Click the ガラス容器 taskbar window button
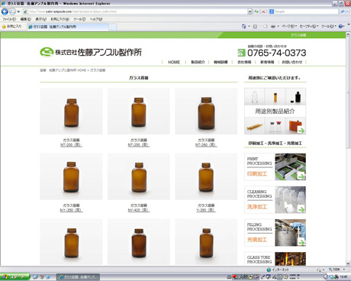The width and height of the screenshot is (351, 281). (78, 277)
